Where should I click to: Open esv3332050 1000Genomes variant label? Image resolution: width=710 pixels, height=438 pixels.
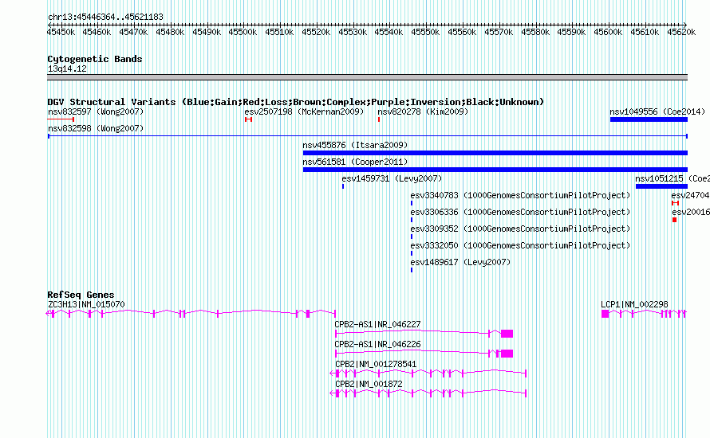tap(520, 245)
